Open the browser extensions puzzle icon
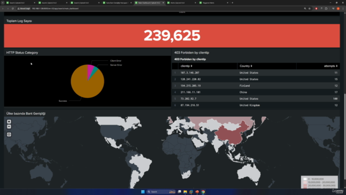346x195 pixels. tap(326, 9)
